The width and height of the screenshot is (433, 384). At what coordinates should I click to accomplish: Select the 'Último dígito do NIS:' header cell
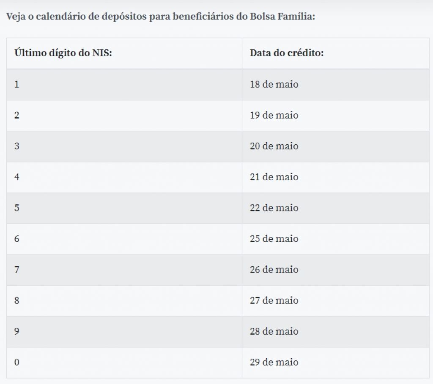[124, 53]
